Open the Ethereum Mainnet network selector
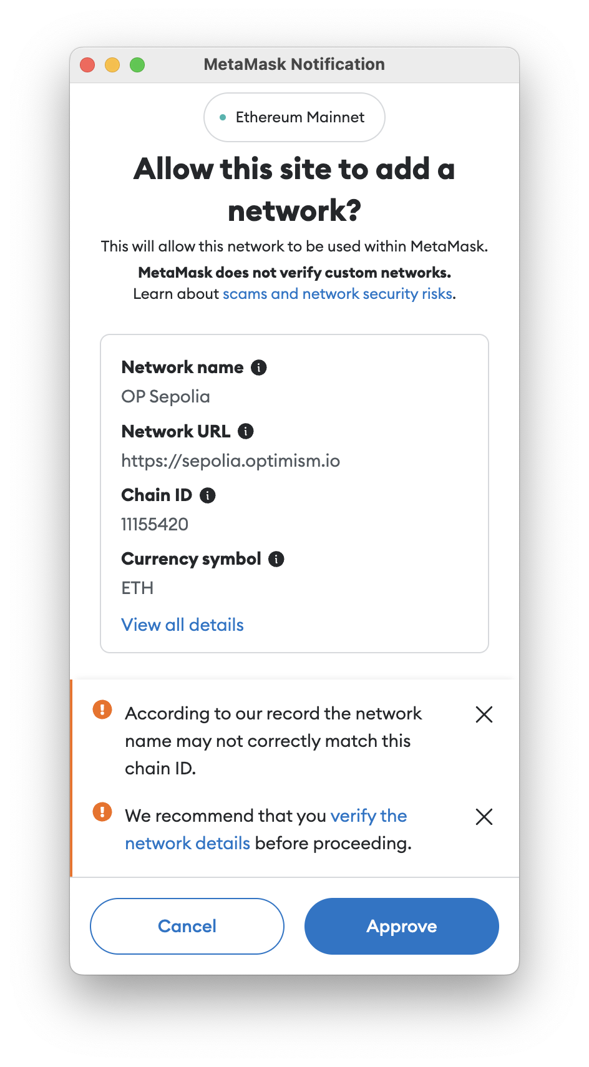 point(294,117)
